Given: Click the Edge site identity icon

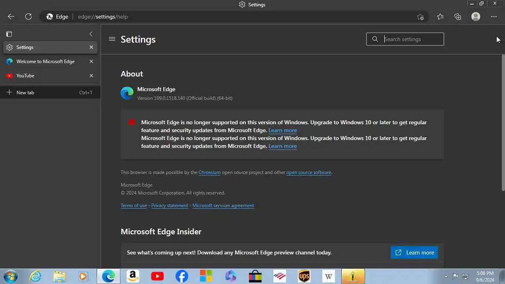Looking at the screenshot, I should (58, 17).
